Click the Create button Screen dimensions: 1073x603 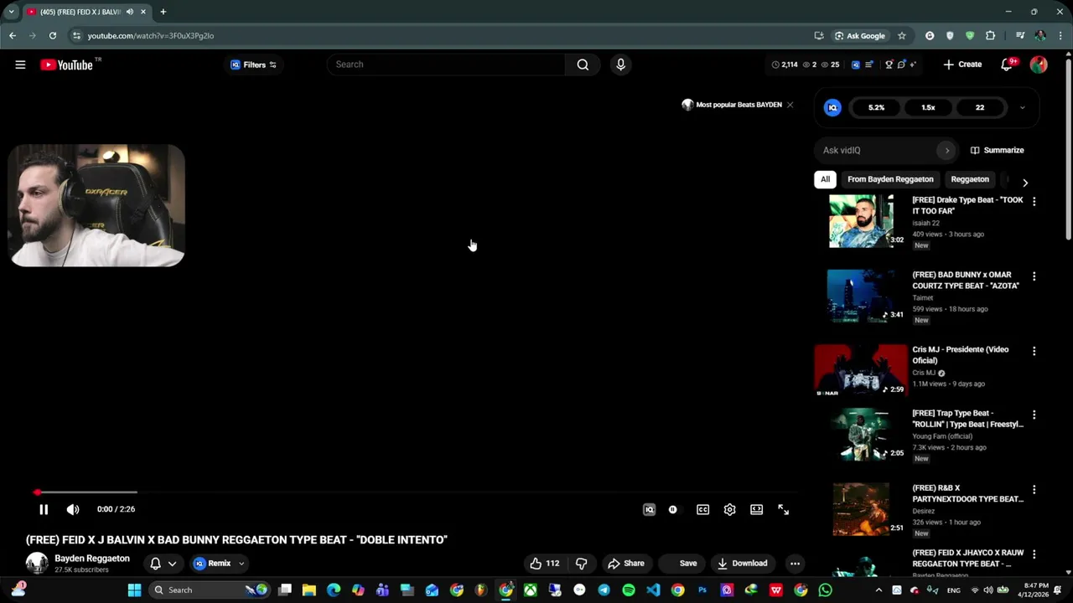[x=962, y=64]
